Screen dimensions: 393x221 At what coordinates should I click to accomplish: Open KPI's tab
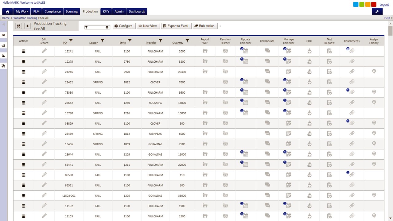point(106,11)
